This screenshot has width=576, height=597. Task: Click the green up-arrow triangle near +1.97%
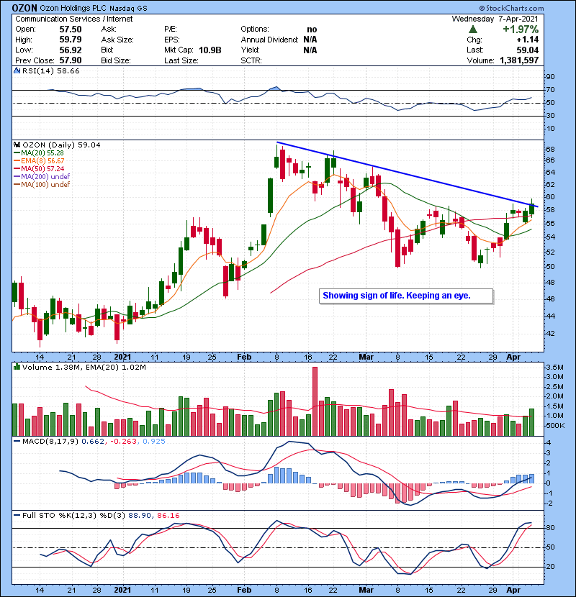[473, 29]
